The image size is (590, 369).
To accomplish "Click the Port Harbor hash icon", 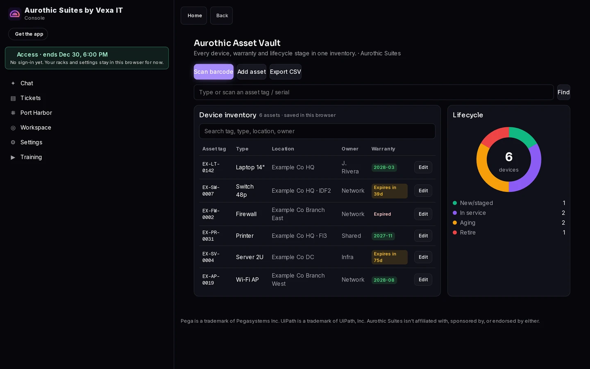I will (13, 113).
